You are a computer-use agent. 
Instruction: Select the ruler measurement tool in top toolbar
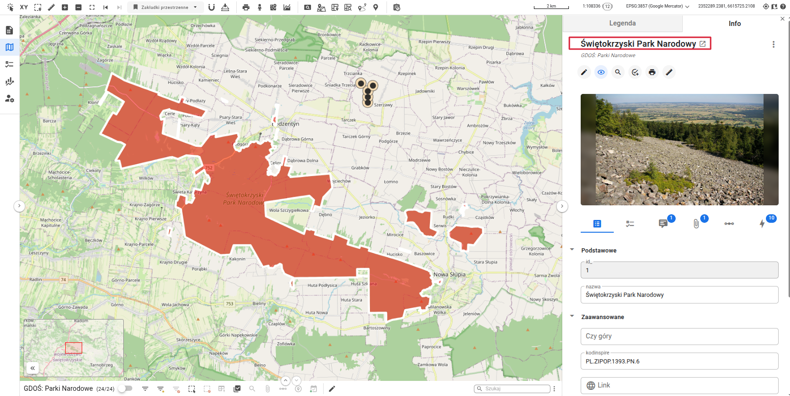coord(52,7)
